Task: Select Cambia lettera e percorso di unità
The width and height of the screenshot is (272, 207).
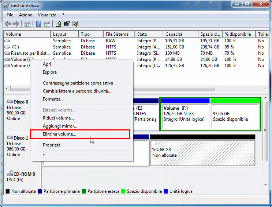Action: pos(82,91)
